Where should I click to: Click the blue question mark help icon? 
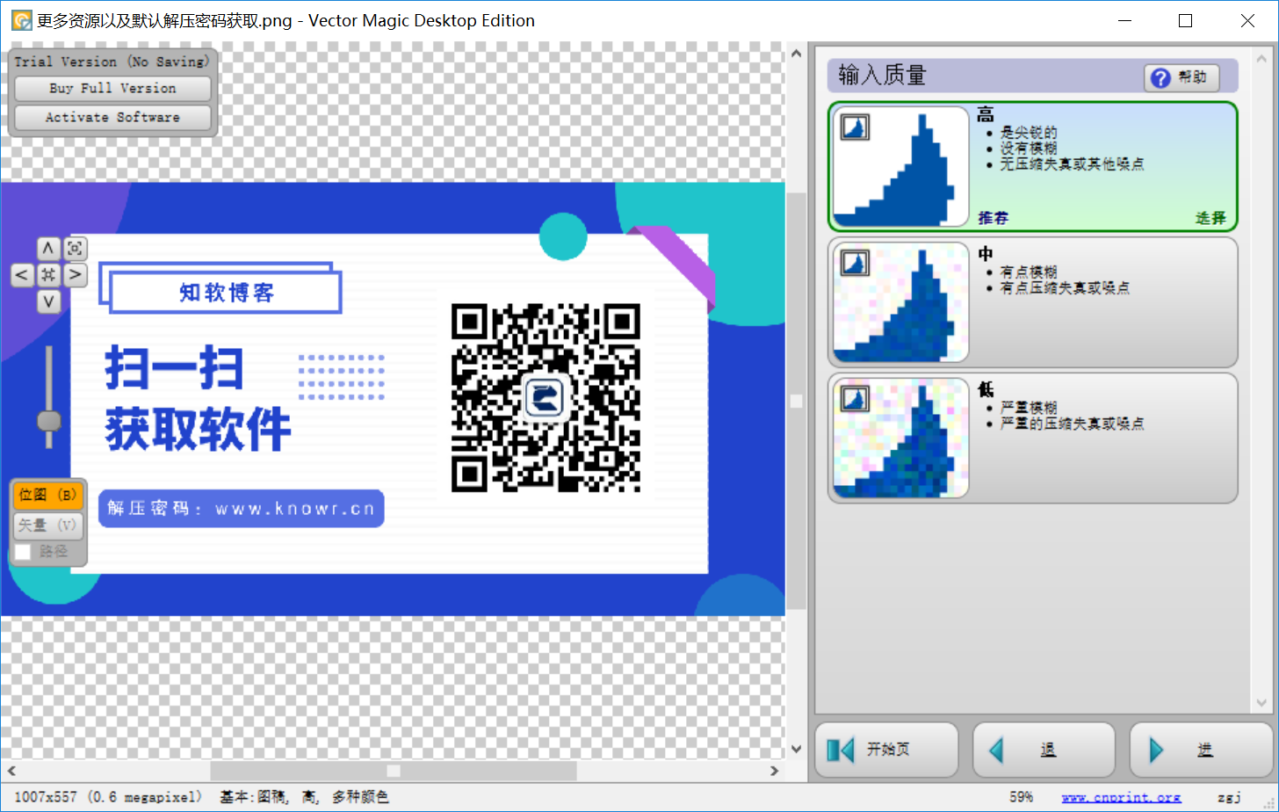point(1160,77)
